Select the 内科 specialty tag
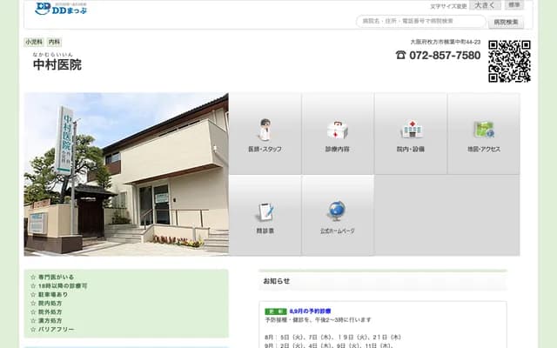 tap(54, 42)
